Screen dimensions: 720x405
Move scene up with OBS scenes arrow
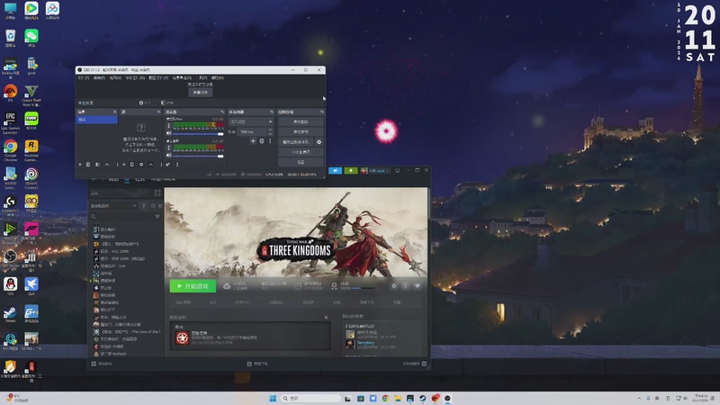point(107,165)
